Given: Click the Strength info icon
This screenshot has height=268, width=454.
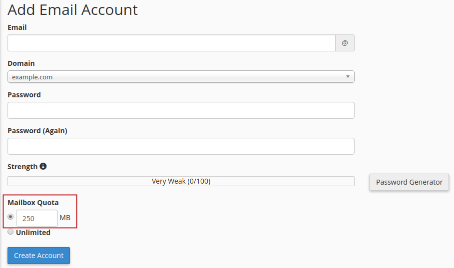Looking at the screenshot, I should [x=43, y=166].
